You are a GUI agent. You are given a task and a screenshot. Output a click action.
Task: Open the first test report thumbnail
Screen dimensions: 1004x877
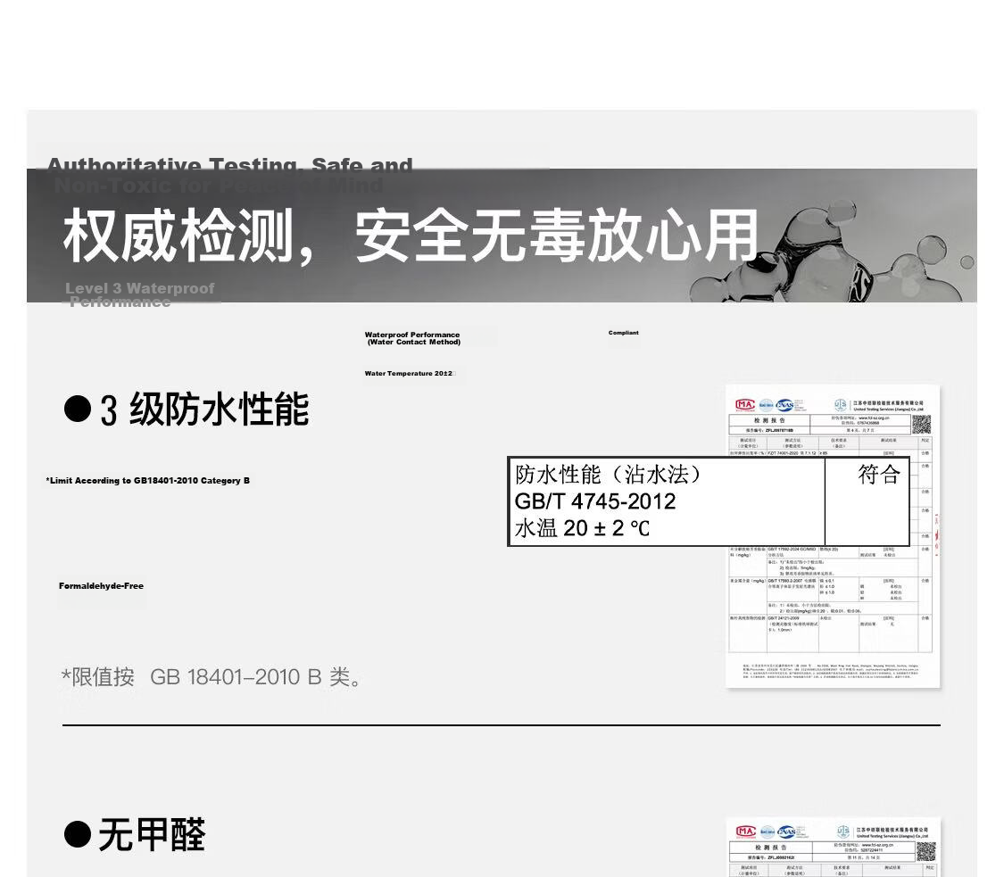pos(833,536)
